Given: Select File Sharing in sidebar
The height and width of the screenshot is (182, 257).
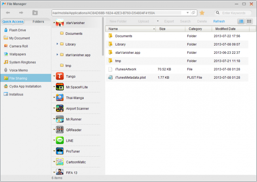Looking at the screenshot, I should tap(26, 78).
